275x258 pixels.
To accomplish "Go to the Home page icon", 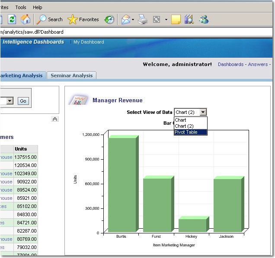I will pos(26,19).
